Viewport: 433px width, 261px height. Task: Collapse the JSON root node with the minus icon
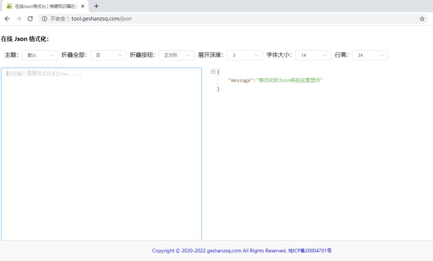pos(213,71)
